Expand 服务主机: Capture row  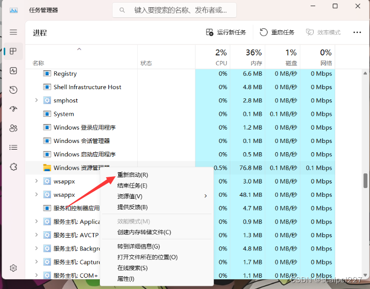(x=36, y=262)
